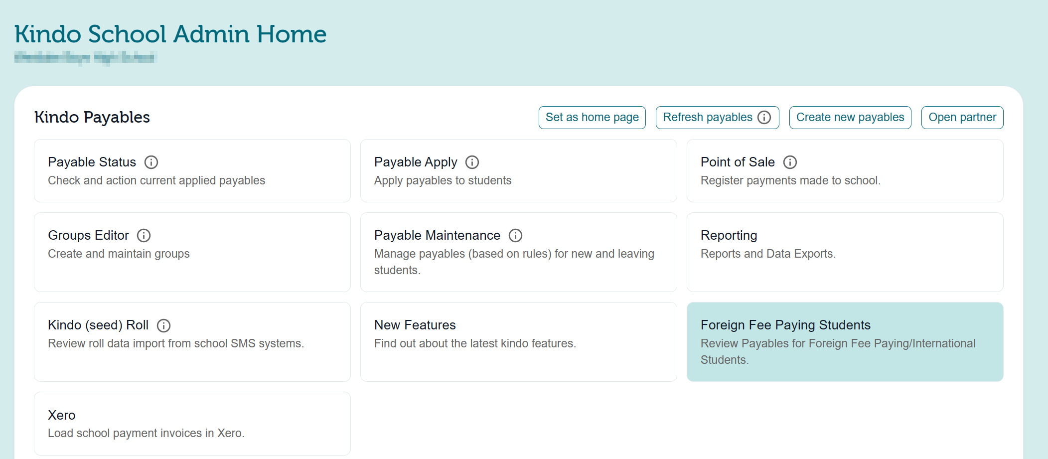Click 'Load school payment invoices in Xero.' text
This screenshot has height=459, width=1048.
click(146, 434)
